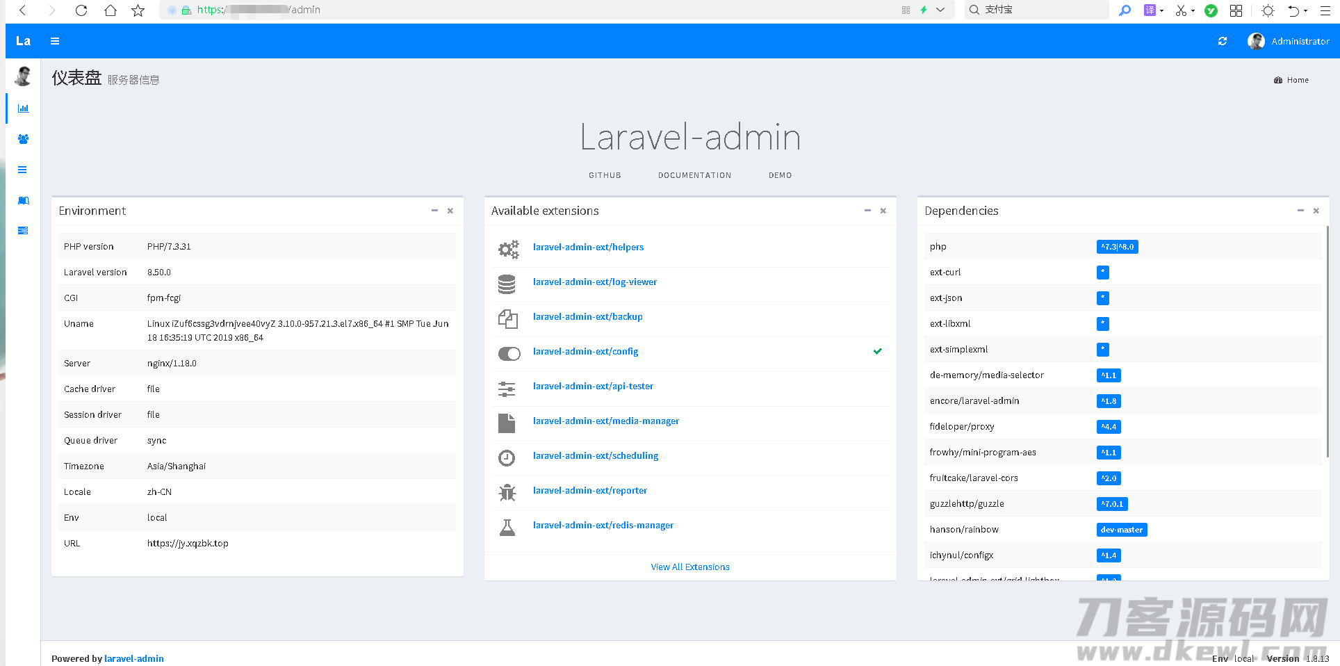
Task: Open the Administrator user menu
Action: (1288, 41)
